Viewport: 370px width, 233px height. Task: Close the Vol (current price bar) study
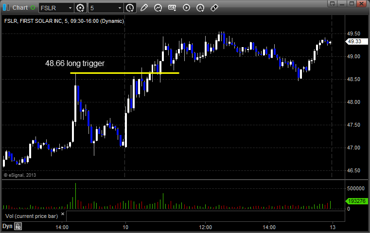point(63,214)
